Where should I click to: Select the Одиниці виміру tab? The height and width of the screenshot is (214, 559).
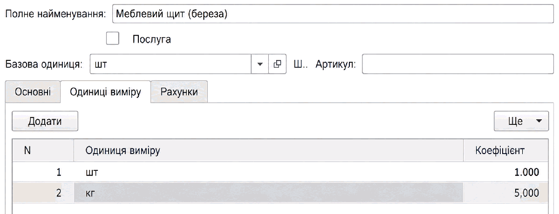(x=105, y=92)
